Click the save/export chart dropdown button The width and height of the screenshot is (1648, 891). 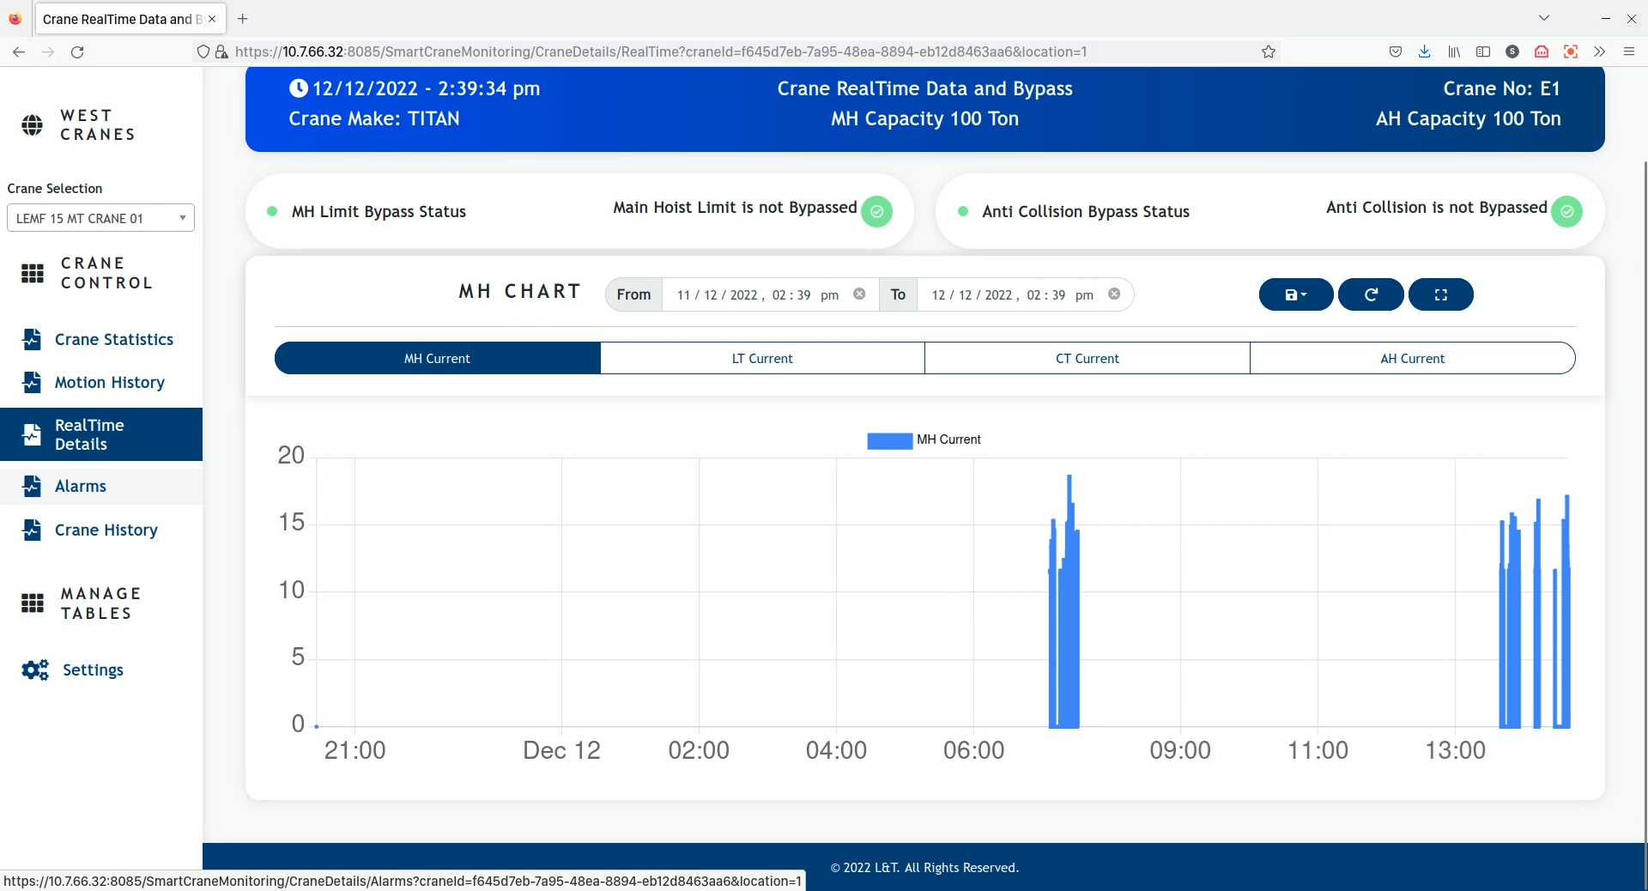pos(1296,294)
